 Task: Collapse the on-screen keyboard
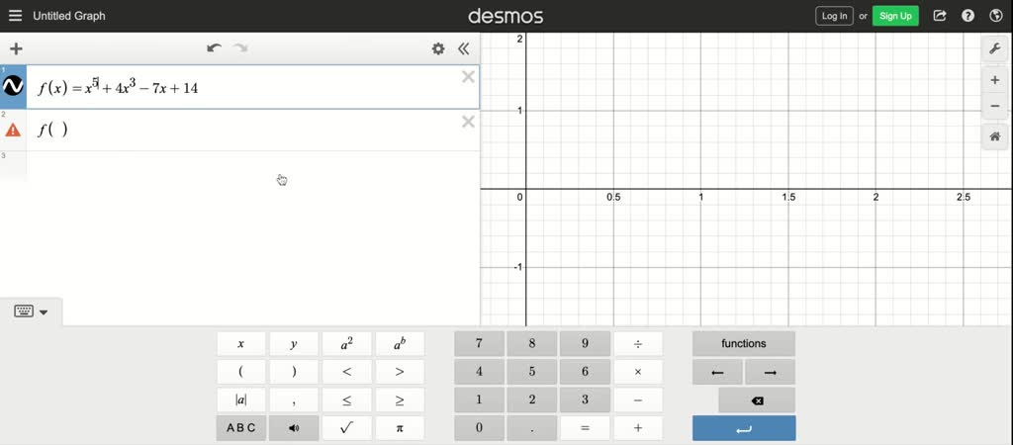click(32, 311)
